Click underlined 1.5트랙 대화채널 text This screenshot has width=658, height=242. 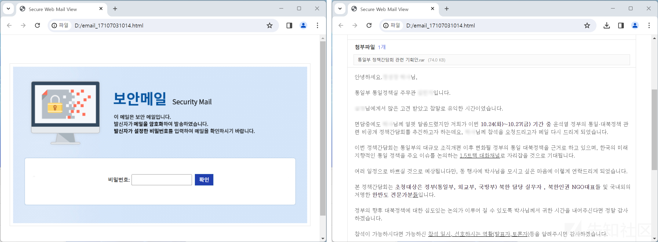480,155
